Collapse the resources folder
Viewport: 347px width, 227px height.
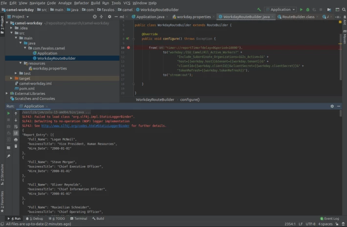[x=21, y=63]
